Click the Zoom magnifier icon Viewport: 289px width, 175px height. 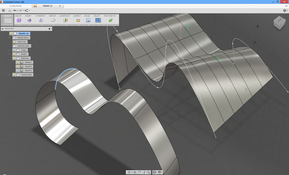(148, 172)
